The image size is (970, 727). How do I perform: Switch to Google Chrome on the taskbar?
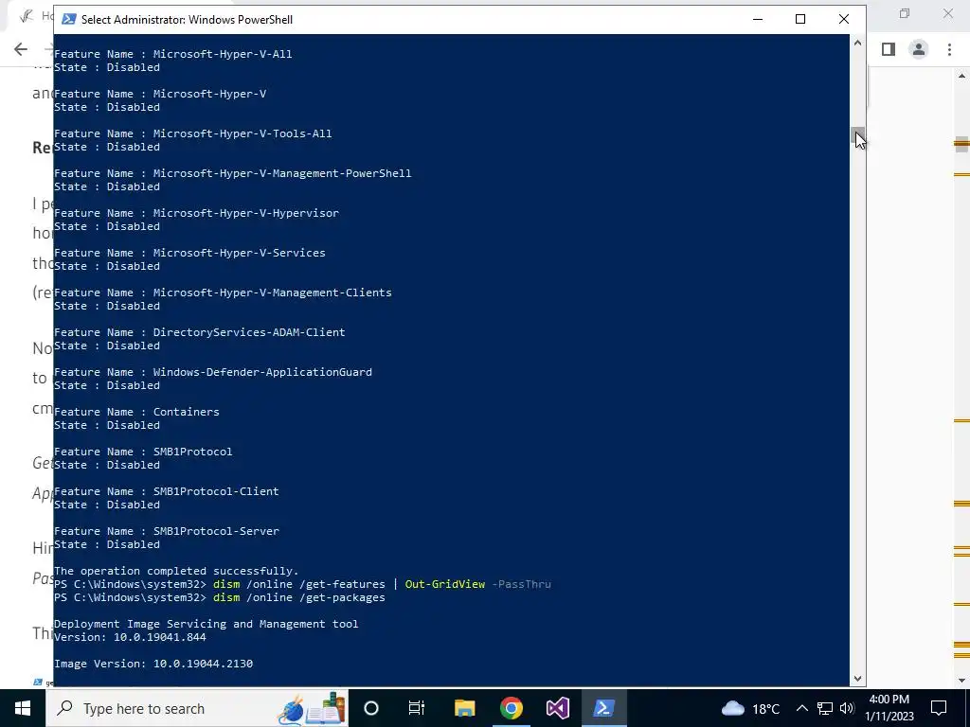511,708
